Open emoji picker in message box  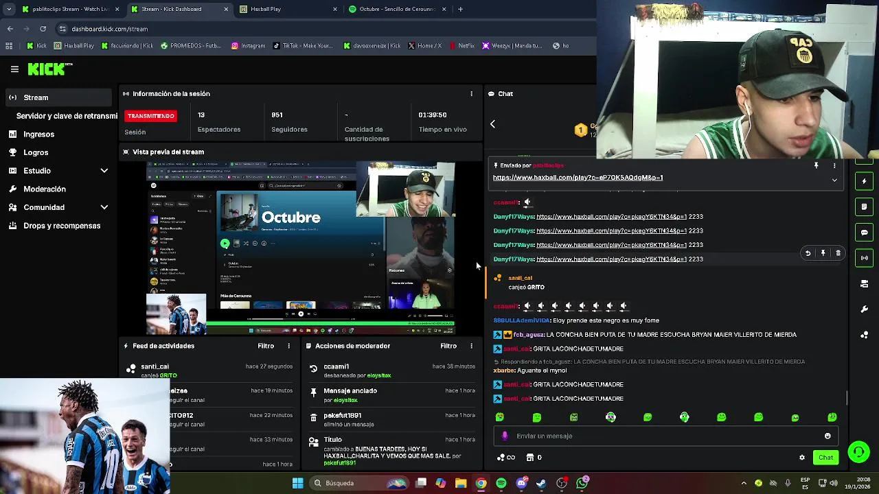tap(827, 436)
